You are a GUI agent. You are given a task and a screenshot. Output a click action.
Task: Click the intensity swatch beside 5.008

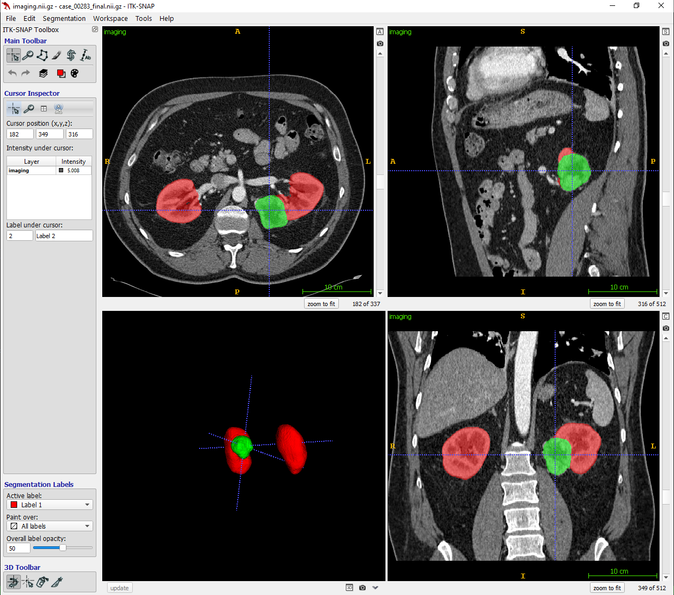pyautogui.click(x=61, y=171)
